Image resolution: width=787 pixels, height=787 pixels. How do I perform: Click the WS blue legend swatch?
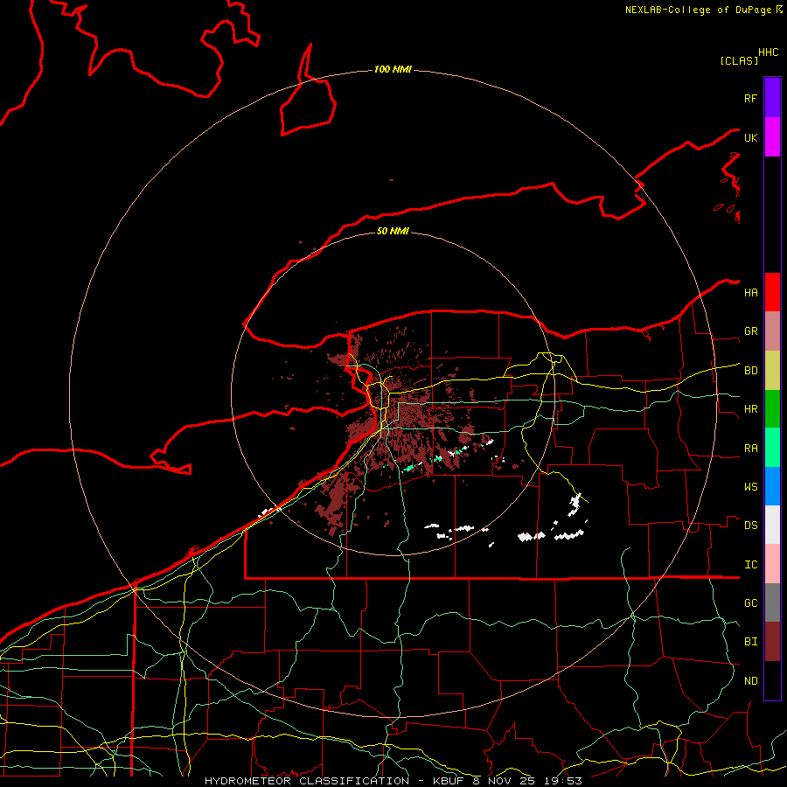[x=772, y=486]
